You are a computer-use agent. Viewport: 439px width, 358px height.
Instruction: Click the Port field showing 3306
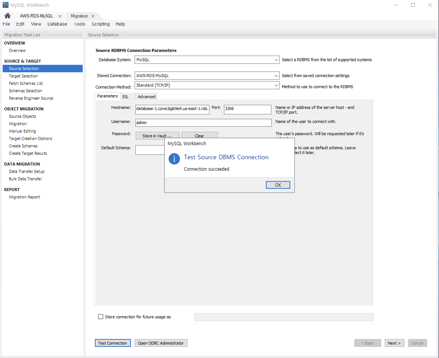coord(248,109)
